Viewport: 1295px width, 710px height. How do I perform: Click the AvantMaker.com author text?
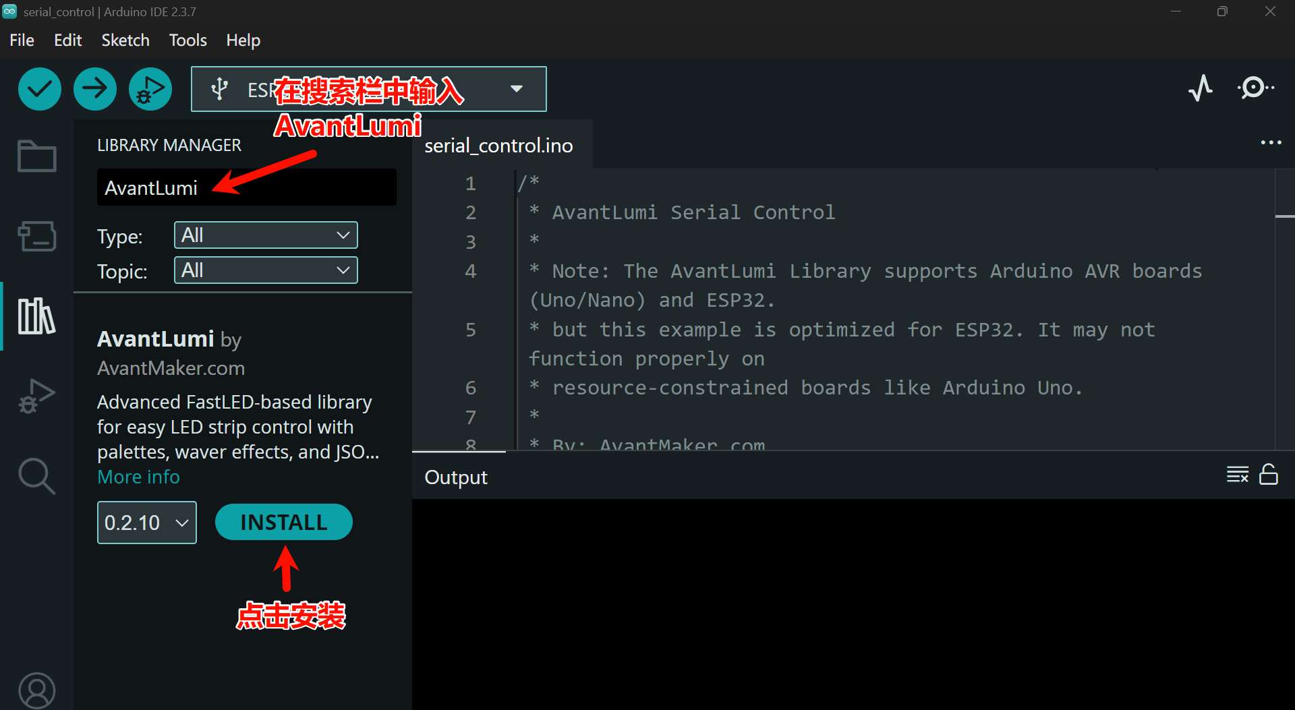(x=171, y=368)
